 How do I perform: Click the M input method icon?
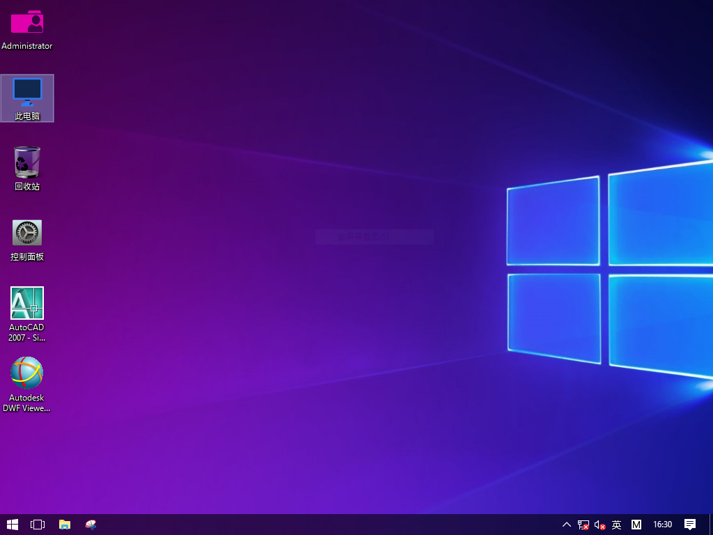(x=636, y=525)
